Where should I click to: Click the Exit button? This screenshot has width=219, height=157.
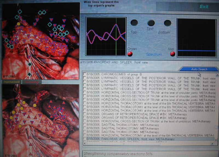[204, 7]
